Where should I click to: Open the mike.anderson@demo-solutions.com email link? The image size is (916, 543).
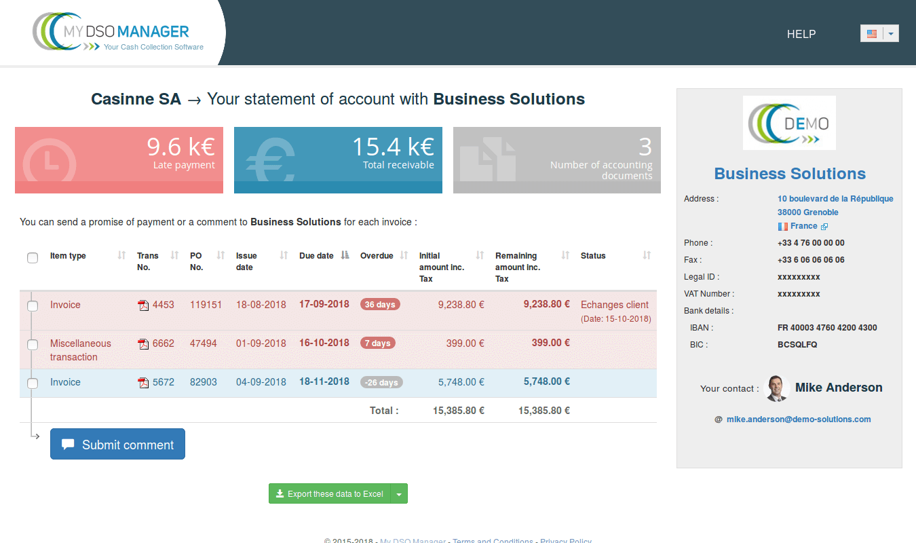(799, 419)
